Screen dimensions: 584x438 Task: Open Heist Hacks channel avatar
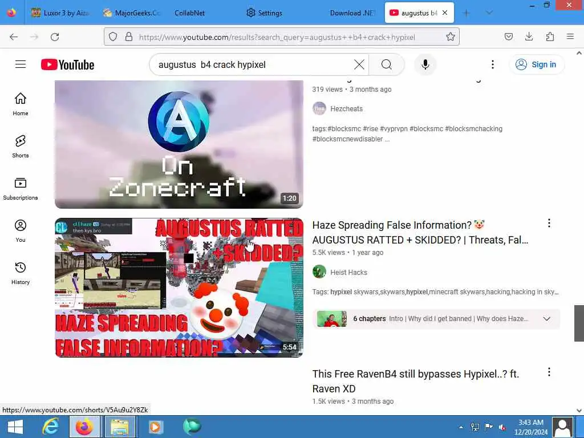319,272
